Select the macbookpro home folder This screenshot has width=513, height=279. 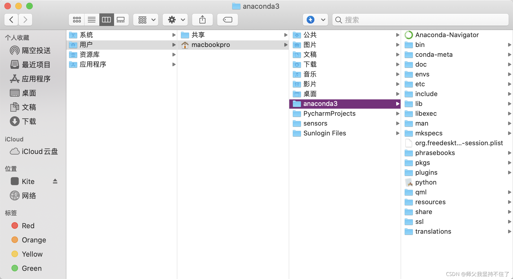233,45
